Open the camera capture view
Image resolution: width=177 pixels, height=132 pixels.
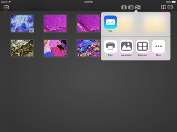click(x=170, y=7)
